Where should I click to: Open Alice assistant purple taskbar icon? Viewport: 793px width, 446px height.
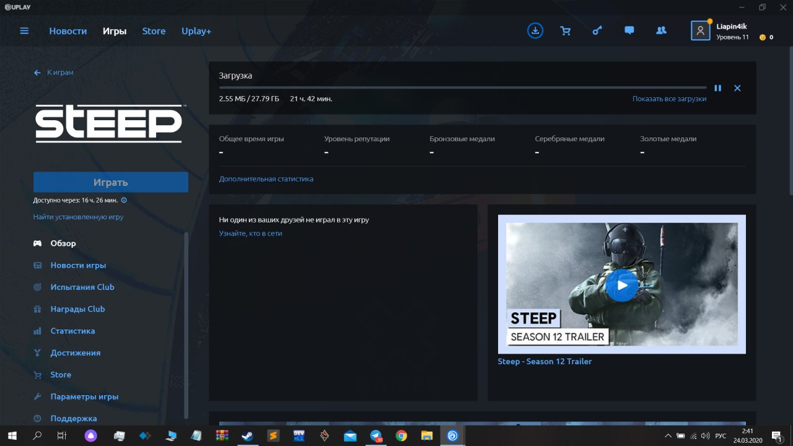coord(90,435)
